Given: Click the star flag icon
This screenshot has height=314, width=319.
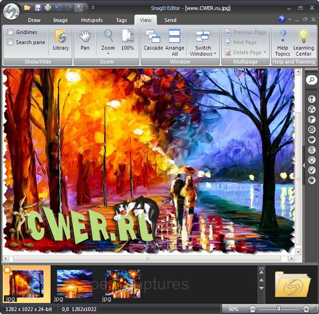Looking at the screenshot, I should pyautogui.click(x=312, y=180).
